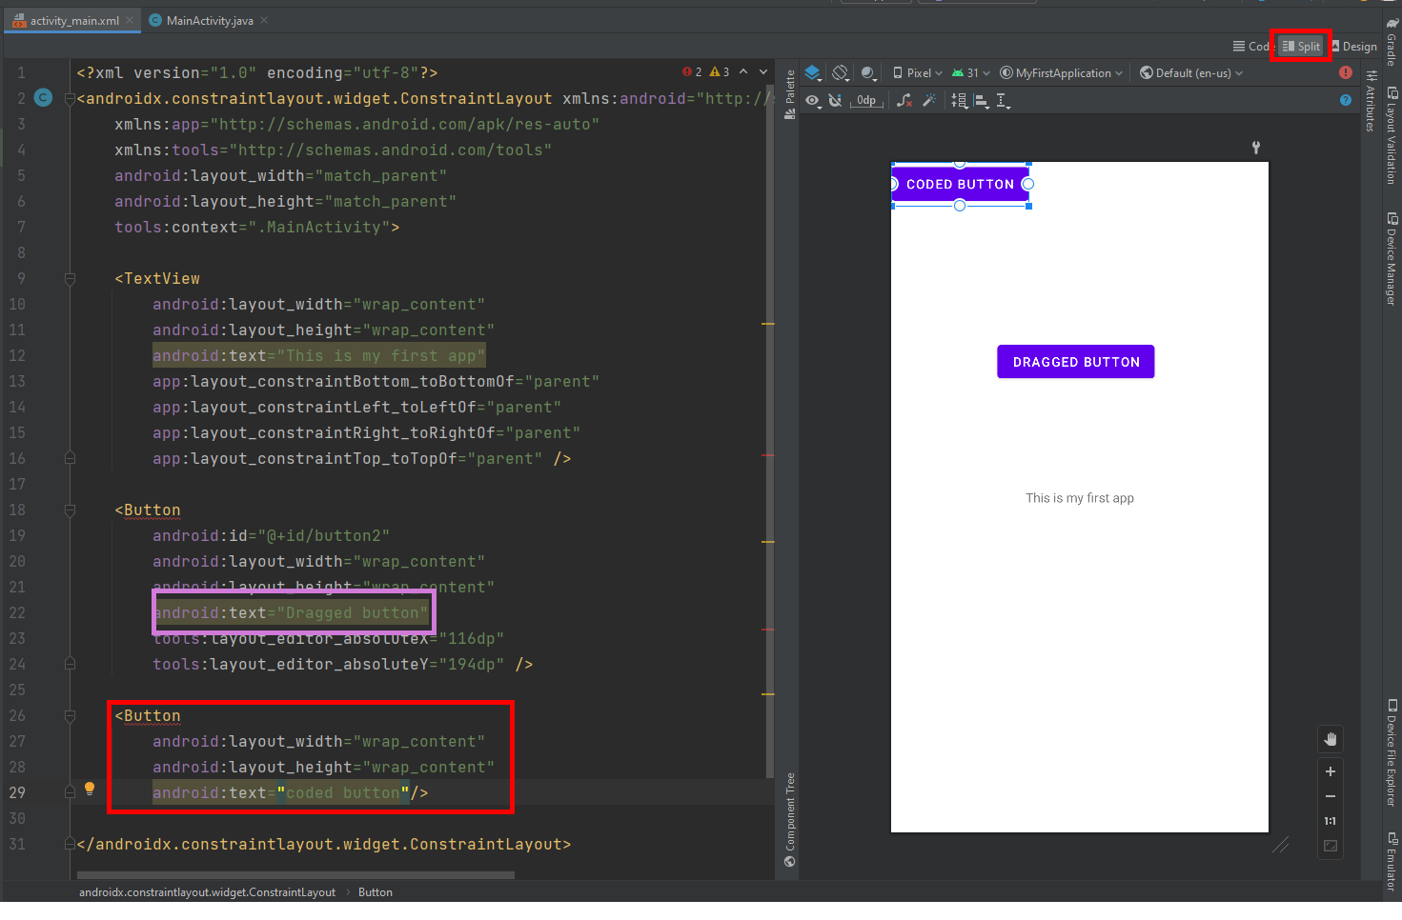Collapse the TextView fold on line 9
The height and width of the screenshot is (920, 1402).
tap(70, 279)
